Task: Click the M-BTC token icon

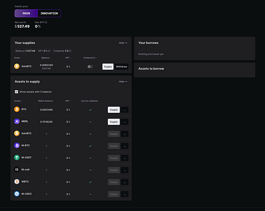Action: pos(17,145)
